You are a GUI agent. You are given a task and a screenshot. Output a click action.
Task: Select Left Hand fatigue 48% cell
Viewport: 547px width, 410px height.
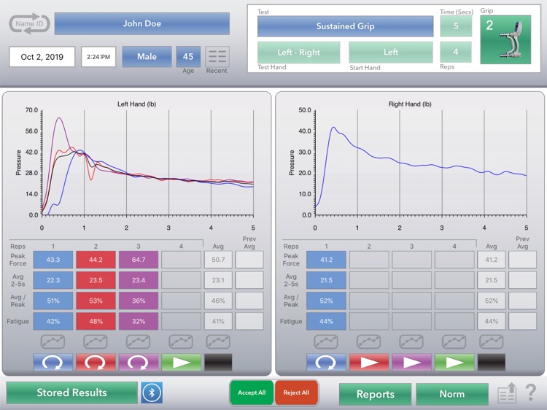(96, 322)
